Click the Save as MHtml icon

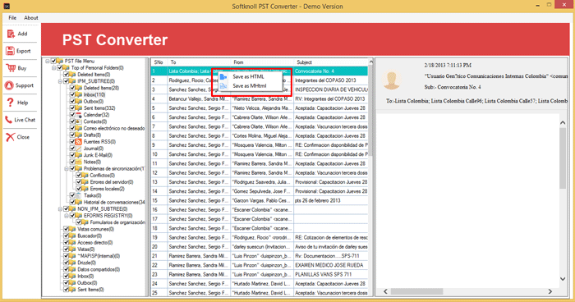(x=223, y=86)
